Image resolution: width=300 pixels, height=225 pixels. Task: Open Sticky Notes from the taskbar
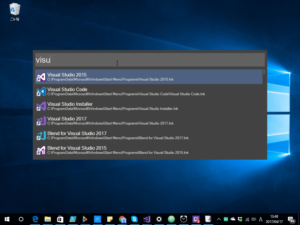(109, 219)
